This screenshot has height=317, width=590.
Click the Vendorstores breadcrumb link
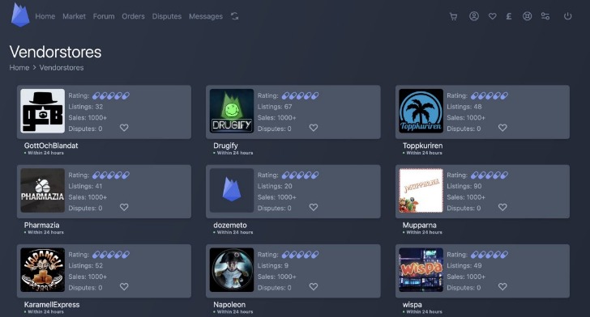(62, 68)
